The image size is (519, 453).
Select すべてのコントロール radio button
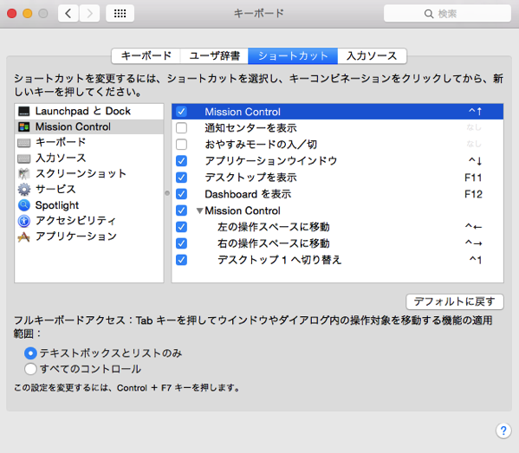tap(30, 369)
